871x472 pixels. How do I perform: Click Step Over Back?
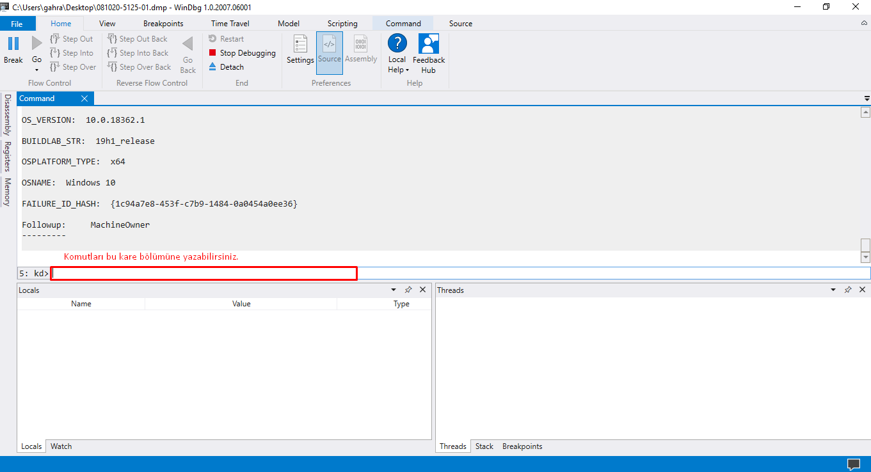pyautogui.click(x=139, y=67)
